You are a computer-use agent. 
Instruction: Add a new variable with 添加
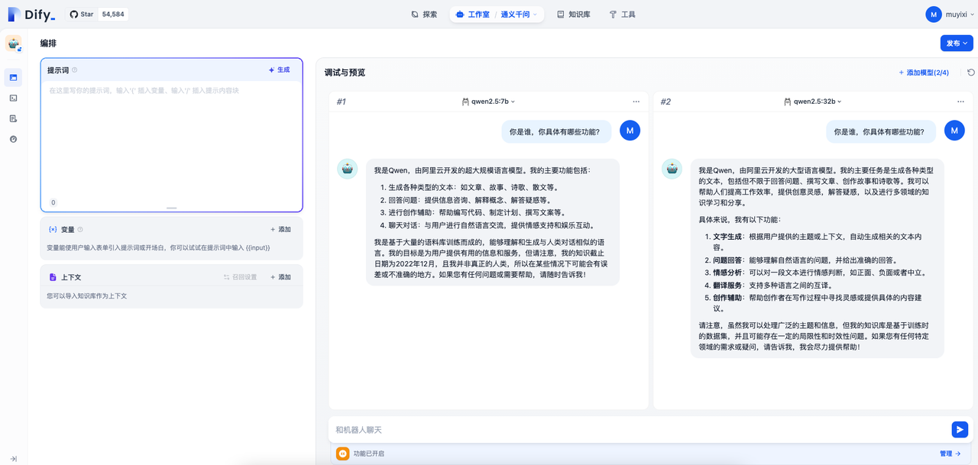[x=280, y=229]
